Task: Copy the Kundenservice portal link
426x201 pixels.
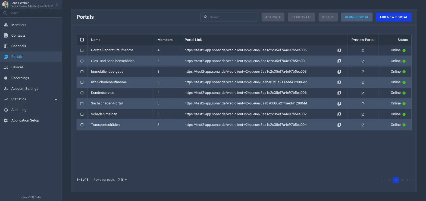Action: click(339, 93)
